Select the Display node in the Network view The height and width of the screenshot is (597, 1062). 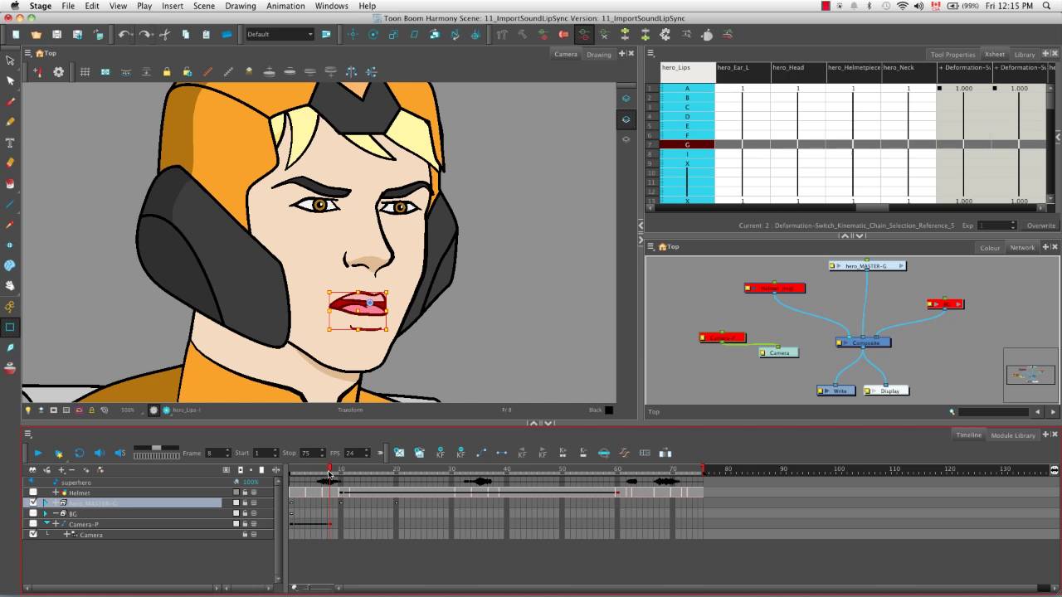886,391
